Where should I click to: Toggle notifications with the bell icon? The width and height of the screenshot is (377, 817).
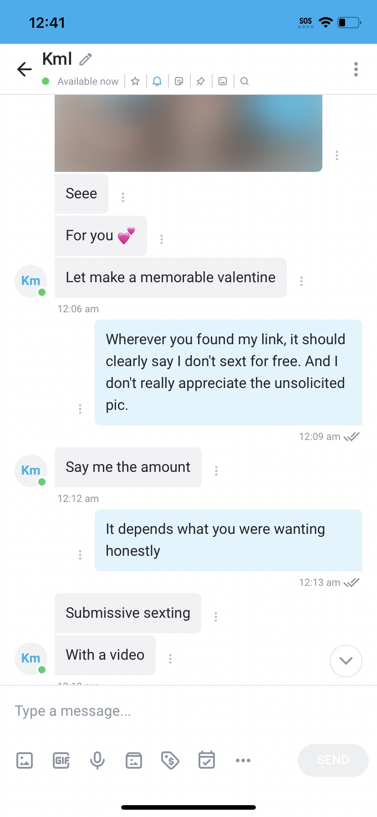tap(157, 81)
